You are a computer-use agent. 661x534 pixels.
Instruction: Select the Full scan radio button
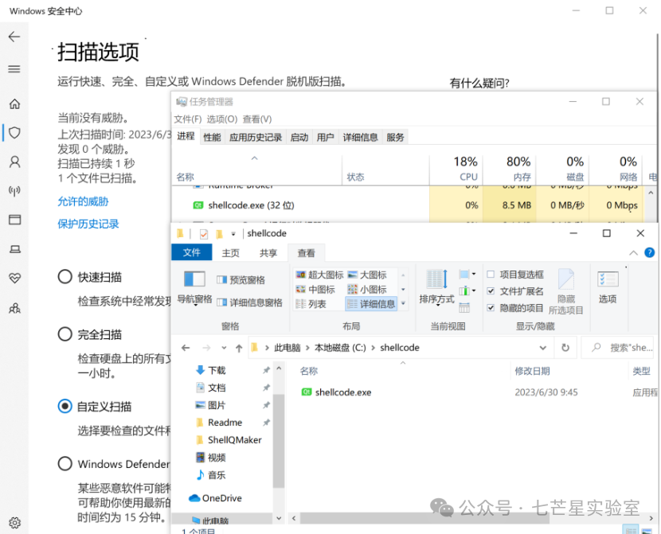click(x=65, y=334)
